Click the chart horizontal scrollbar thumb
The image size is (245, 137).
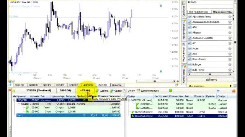(155, 81)
